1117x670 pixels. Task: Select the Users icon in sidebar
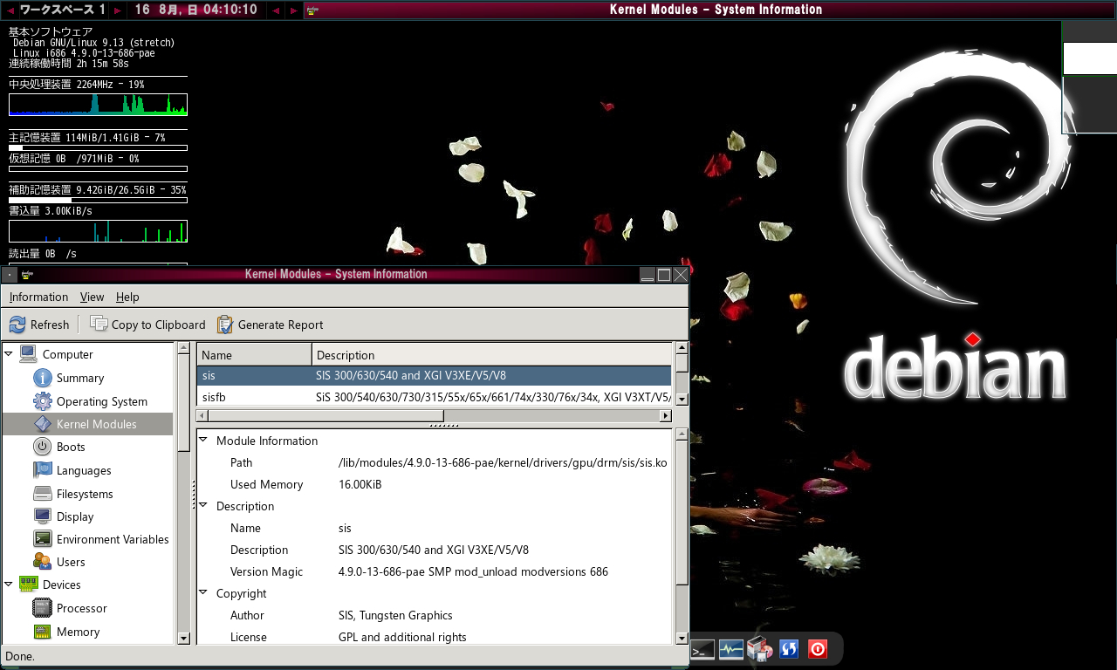pyautogui.click(x=43, y=562)
